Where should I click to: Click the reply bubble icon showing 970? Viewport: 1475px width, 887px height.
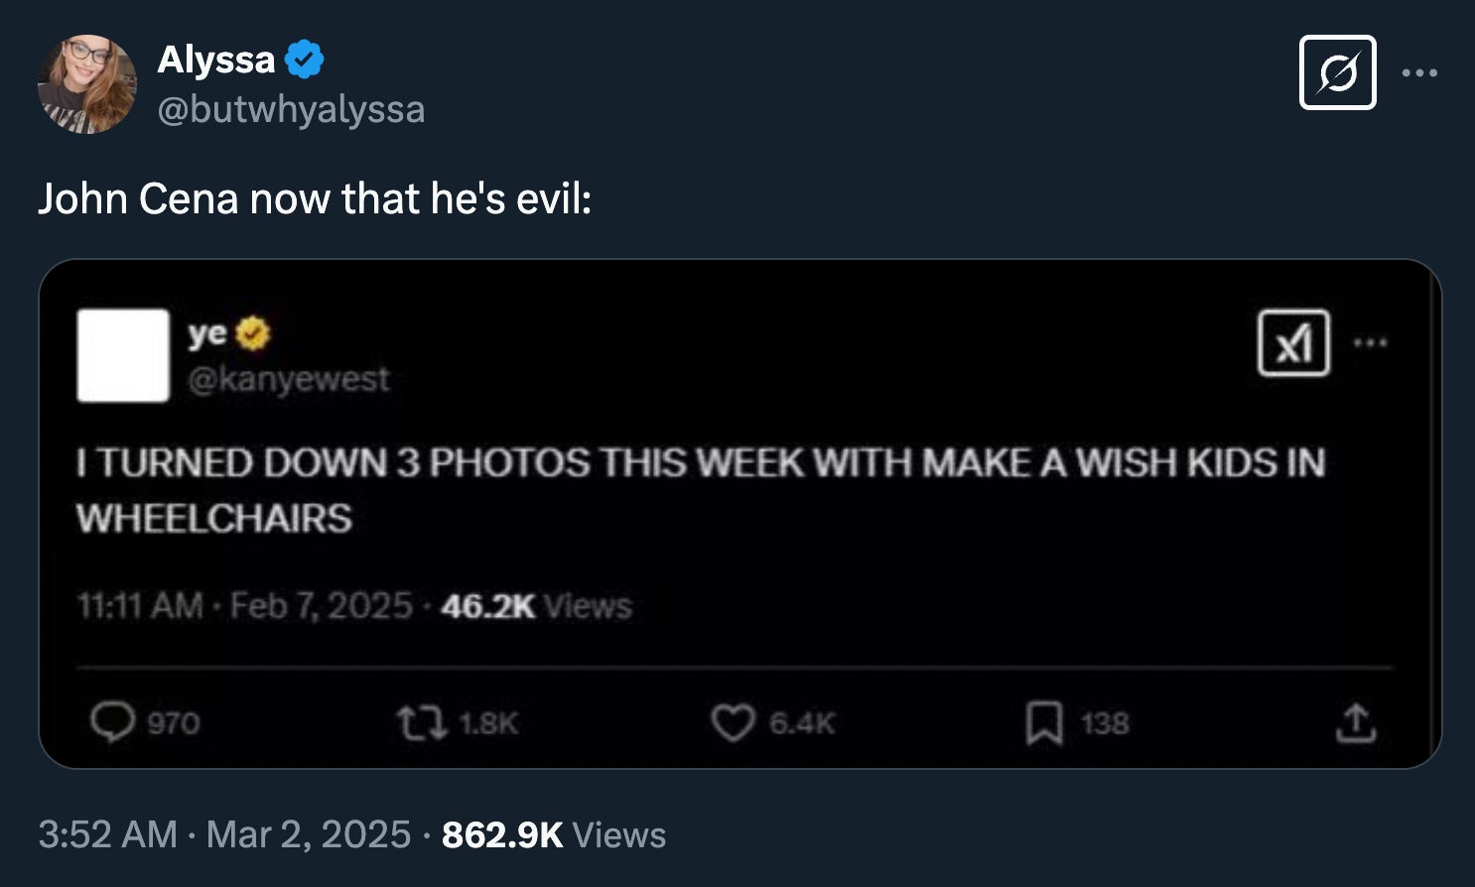click(112, 722)
